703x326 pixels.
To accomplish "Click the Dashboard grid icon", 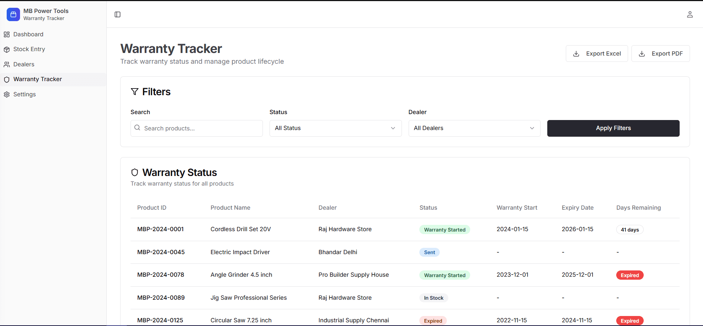I will coord(7,34).
